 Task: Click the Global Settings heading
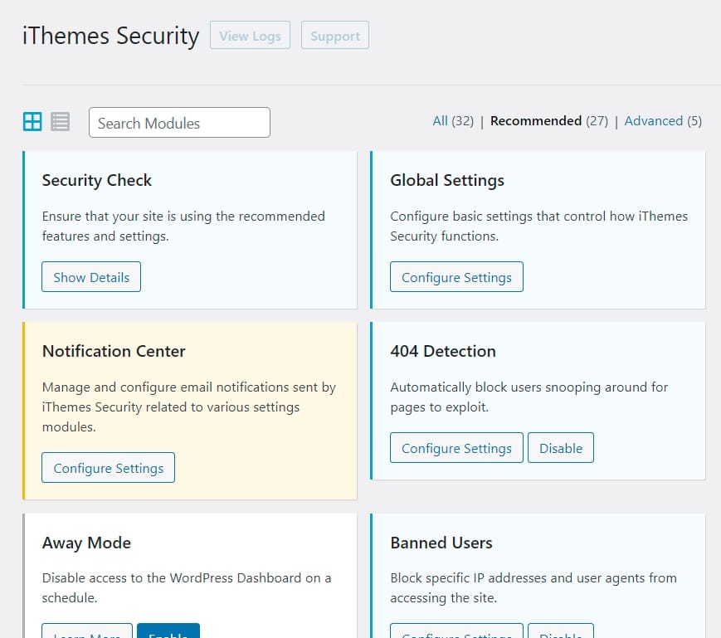tap(447, 180)
